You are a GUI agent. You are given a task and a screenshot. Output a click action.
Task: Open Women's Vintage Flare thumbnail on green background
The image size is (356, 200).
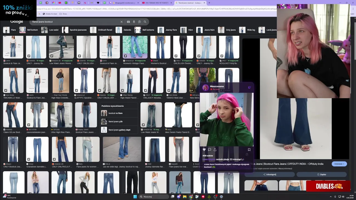click(135, 47)
